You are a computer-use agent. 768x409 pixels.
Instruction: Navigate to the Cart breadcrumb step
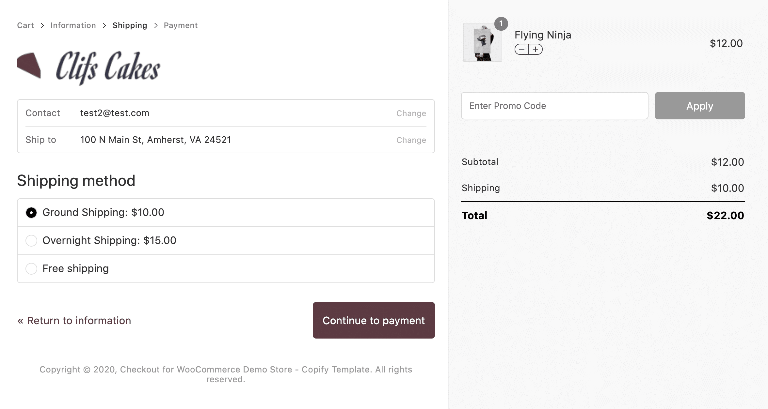[25, 25]
